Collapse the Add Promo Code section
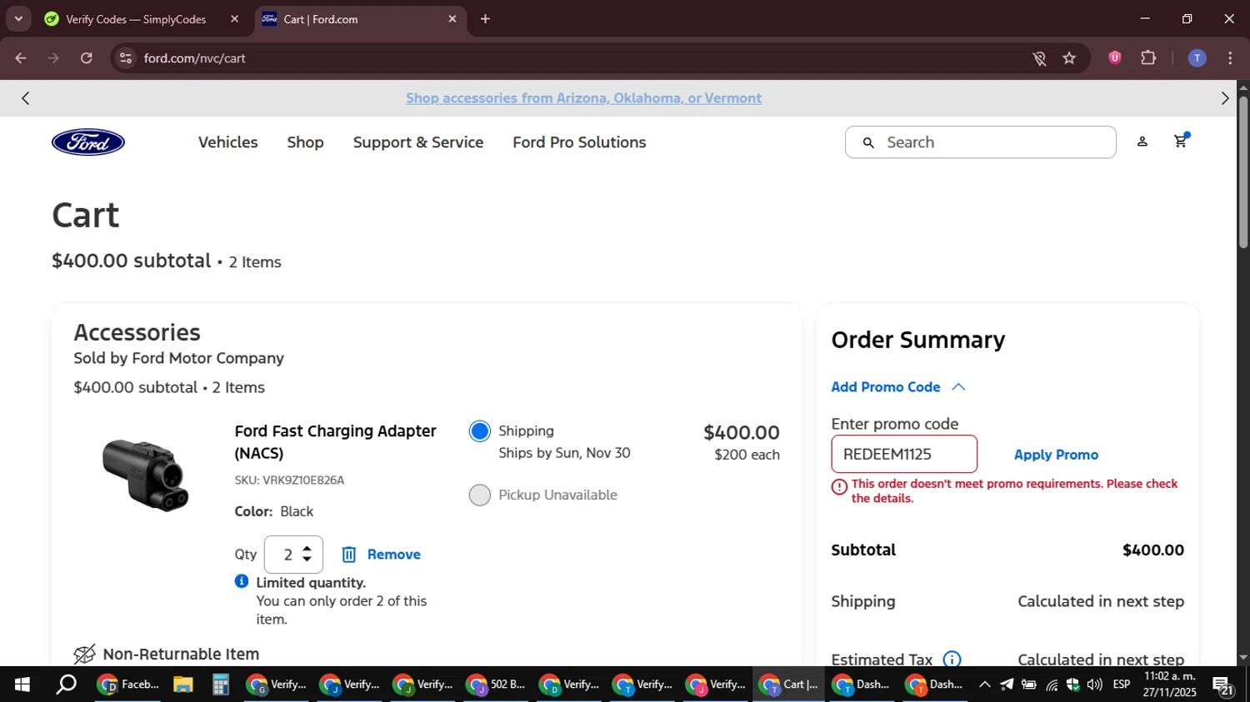1250x702 pixels. (x=898, y=387)
